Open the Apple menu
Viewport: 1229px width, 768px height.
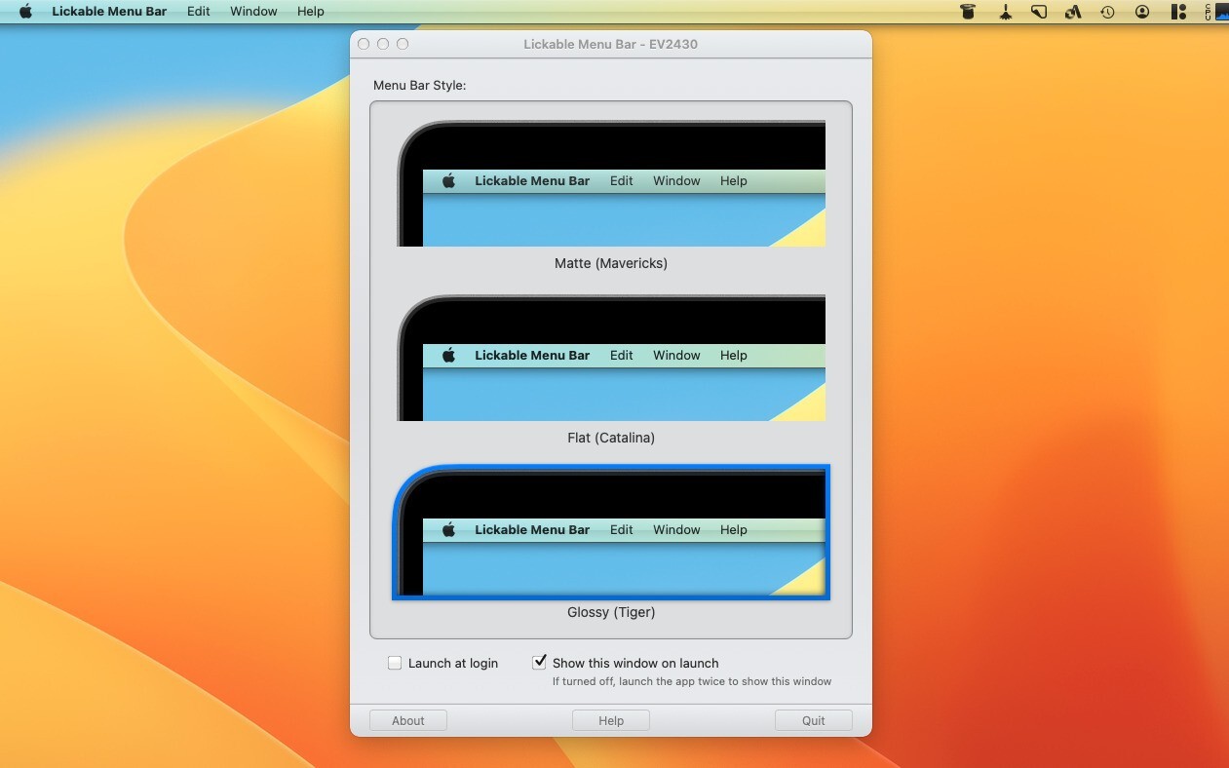(25, 11)
